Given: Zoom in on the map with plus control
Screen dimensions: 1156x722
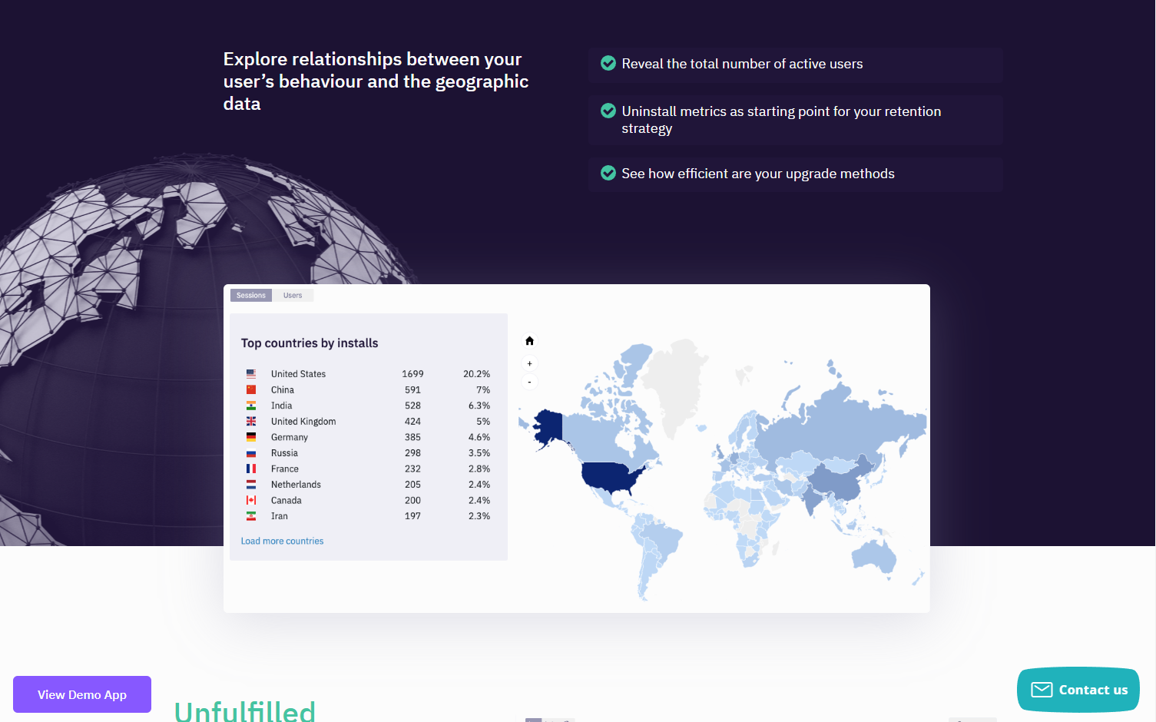Looking at the screenshot, I should (x=529, y=363).
